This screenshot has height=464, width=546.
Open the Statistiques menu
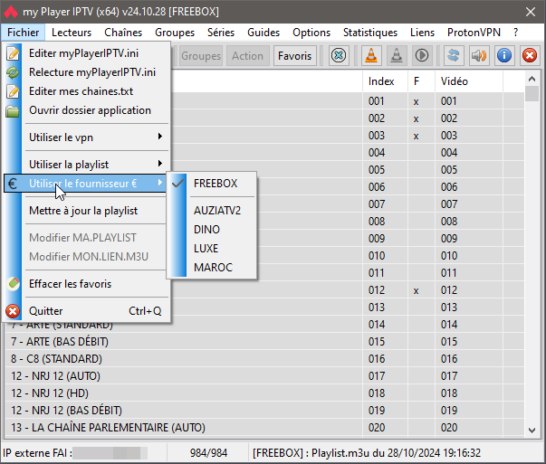[370, 33]
